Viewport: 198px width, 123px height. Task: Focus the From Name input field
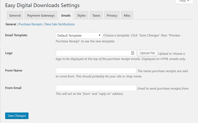(x=96, y=70)
